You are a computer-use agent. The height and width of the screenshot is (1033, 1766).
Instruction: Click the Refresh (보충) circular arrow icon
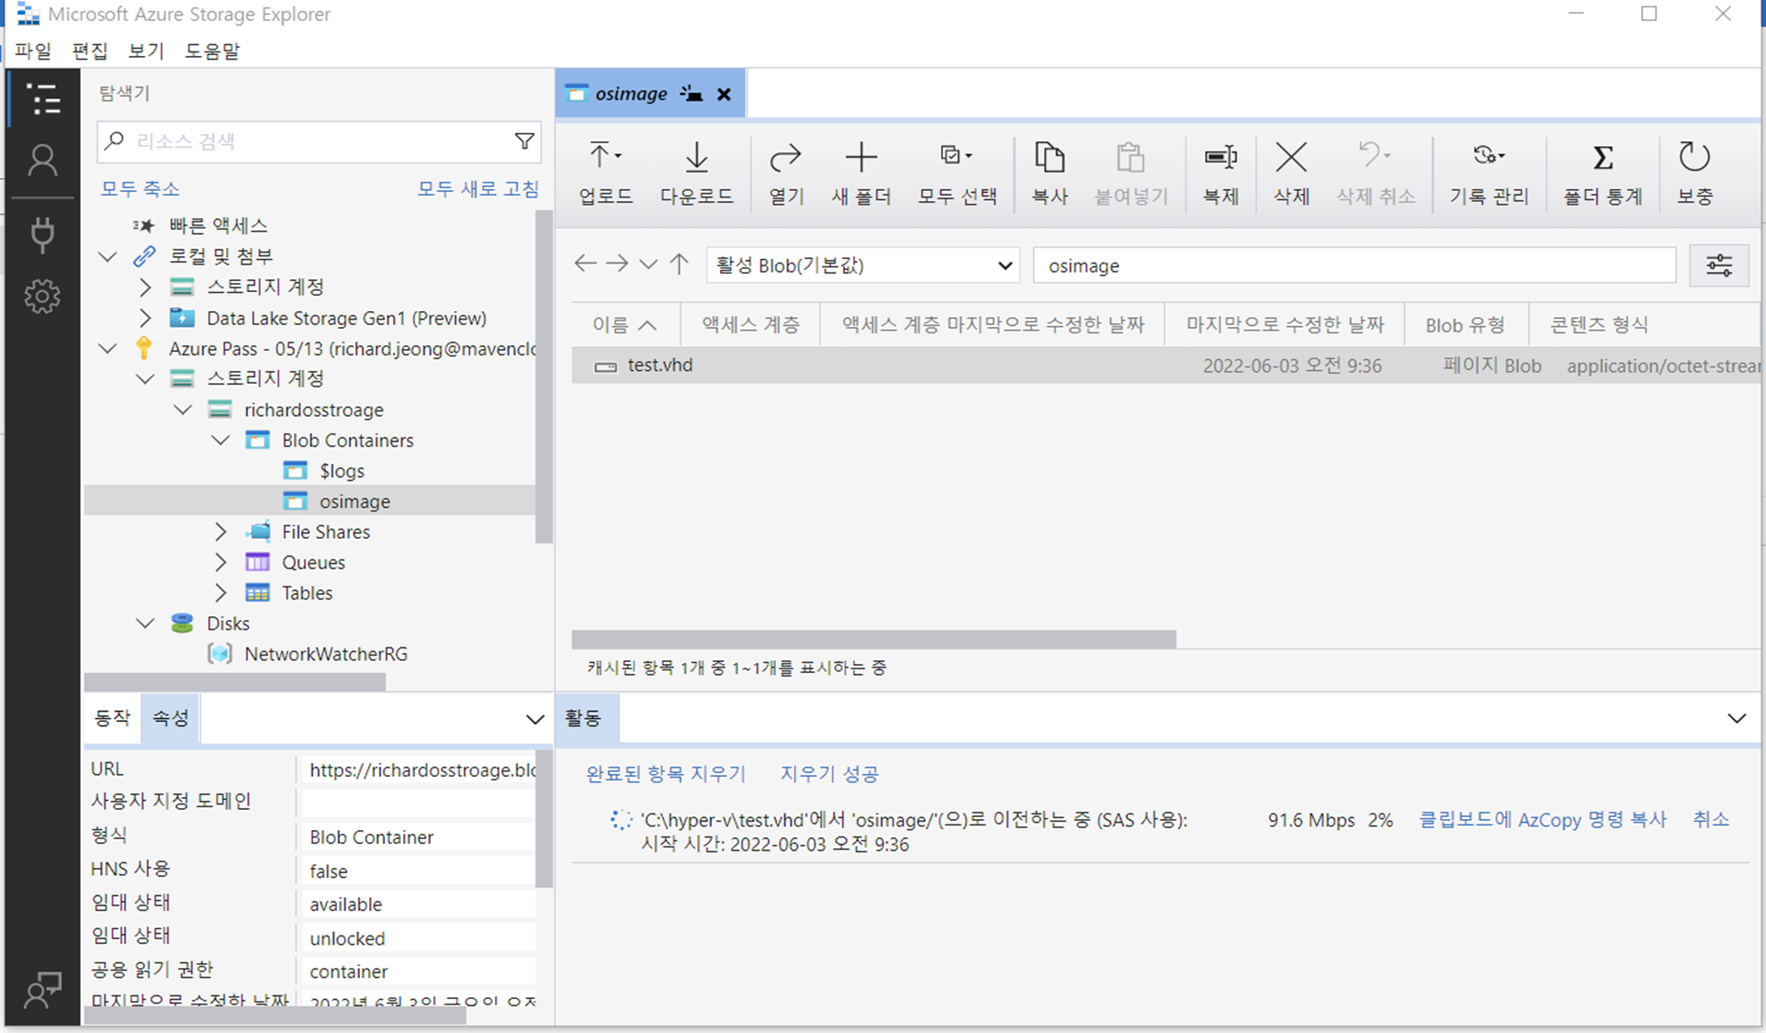pyautogui.click(x=1693, y=158)
